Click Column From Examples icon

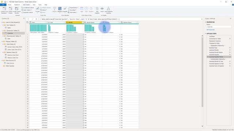[4, 9]
